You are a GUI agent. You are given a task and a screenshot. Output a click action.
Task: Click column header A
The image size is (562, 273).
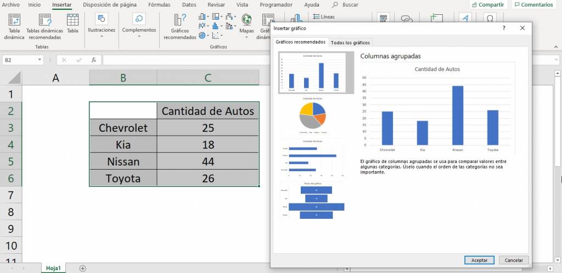tap(55, 78)
